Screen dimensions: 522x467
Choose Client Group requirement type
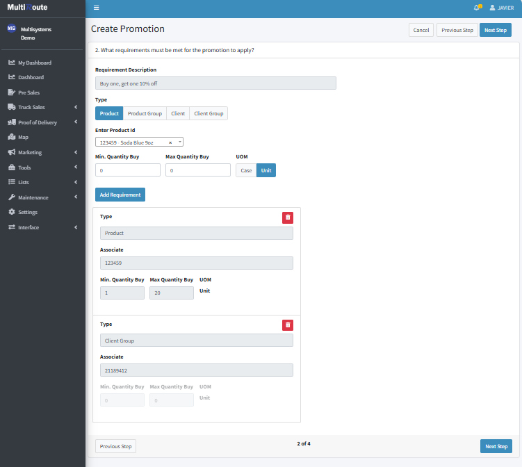click(209, 113)
